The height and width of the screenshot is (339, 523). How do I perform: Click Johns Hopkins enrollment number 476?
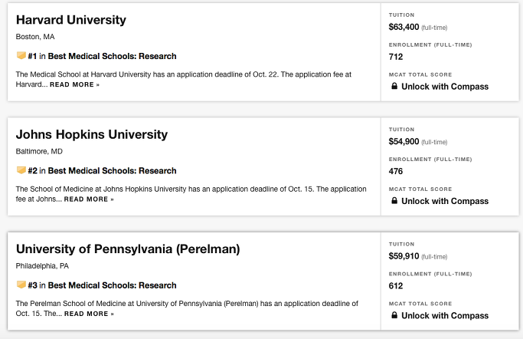tap(396, 171)
